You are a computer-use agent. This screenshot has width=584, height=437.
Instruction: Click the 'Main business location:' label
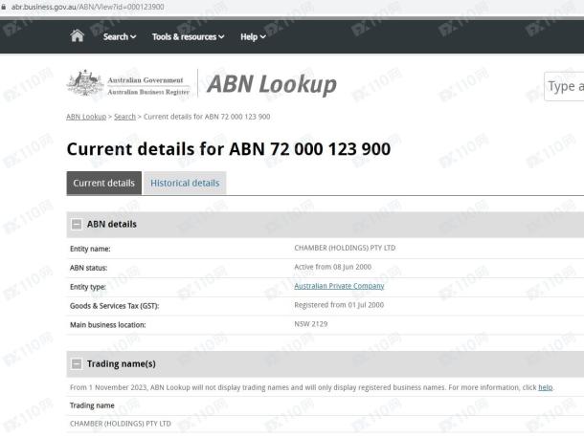108,325
